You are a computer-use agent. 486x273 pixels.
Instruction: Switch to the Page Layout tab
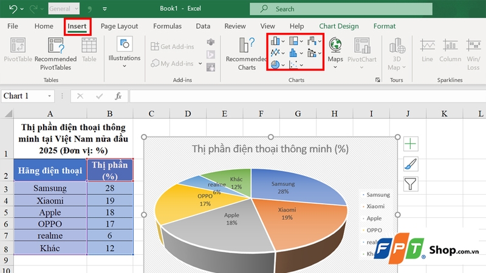(119, 26)
